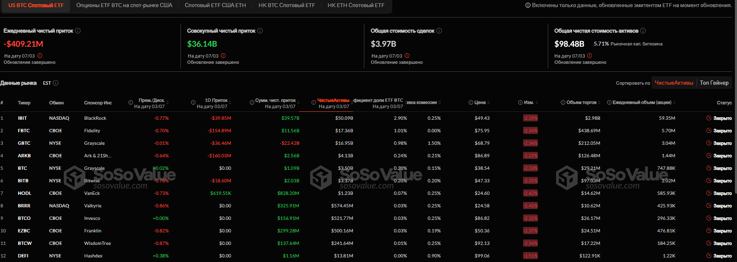Open the BRRR ticker row
The image size is (737, 262).
[366, 206]
